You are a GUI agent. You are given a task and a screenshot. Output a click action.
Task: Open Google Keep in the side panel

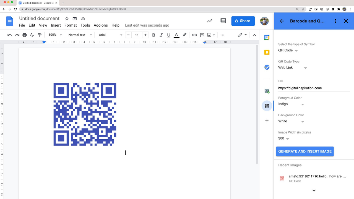(267, 52)
